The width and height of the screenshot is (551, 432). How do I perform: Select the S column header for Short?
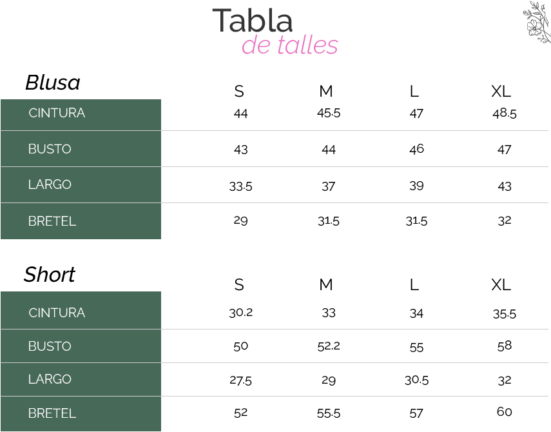point(239,284)
